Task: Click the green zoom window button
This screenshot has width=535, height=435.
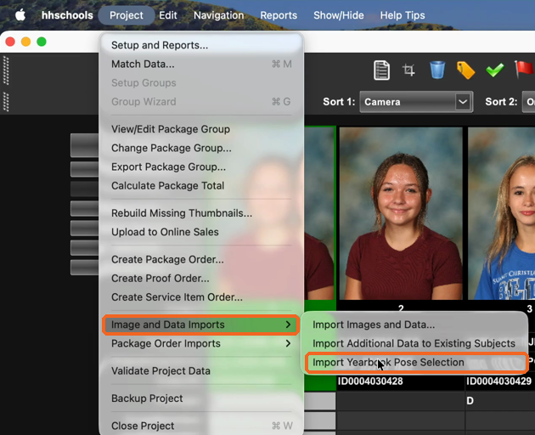Action: pyautogui.click(x=42, y=42)
